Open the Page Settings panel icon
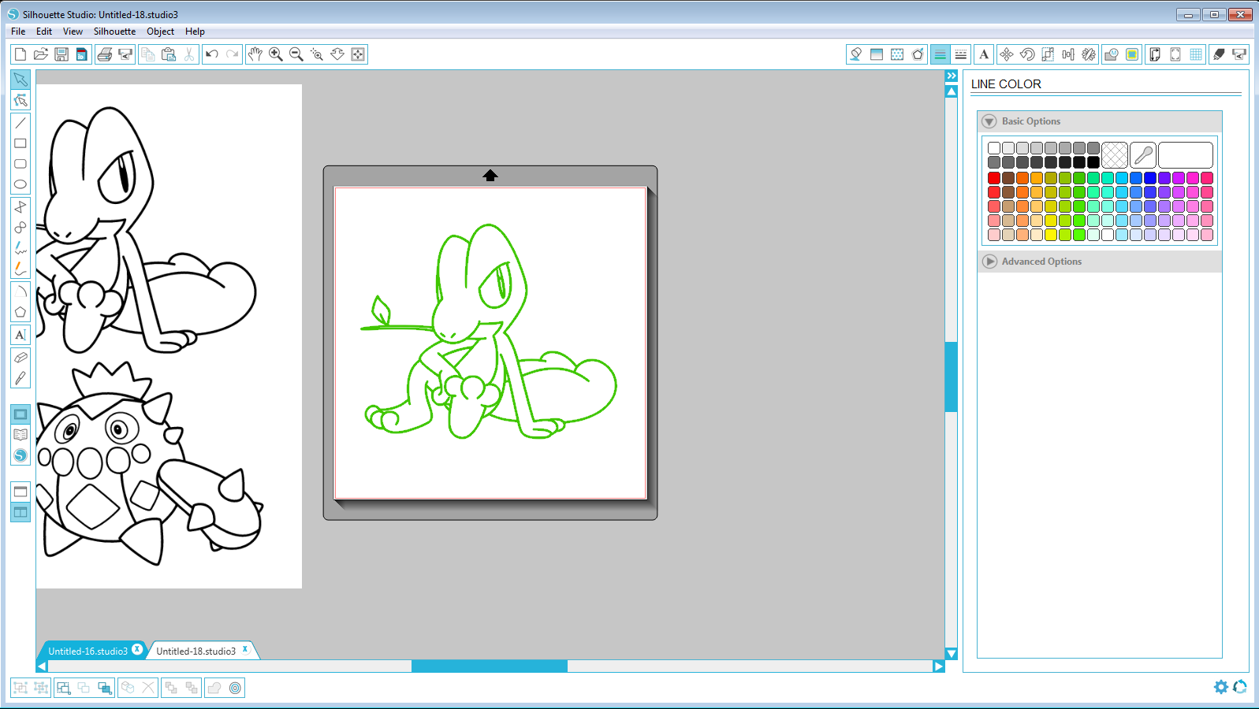1259x709 pixels. 1155,54
